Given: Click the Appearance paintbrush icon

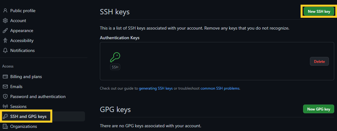Looking at the screenshot, I should [x=5, y=31].
